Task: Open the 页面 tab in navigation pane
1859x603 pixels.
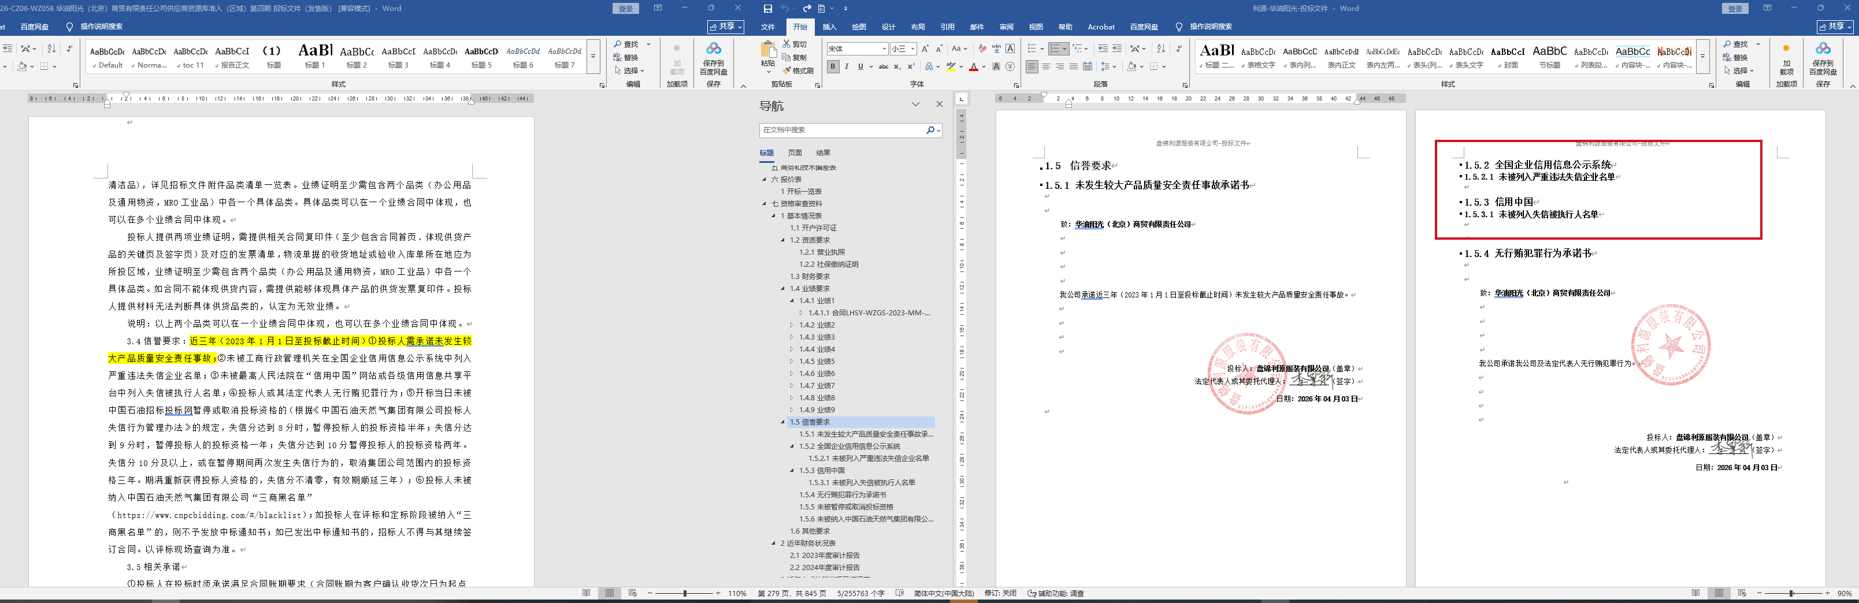Action: click(795, 153)
